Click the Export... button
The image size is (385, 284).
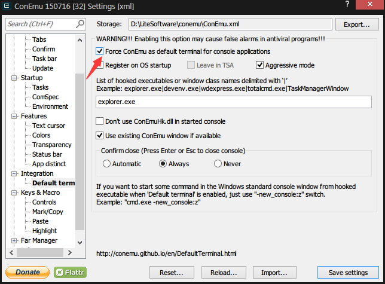click(x=357, y=25)
